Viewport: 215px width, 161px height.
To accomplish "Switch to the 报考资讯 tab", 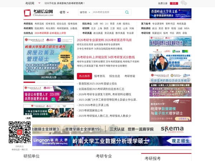I will pos(100,76).
